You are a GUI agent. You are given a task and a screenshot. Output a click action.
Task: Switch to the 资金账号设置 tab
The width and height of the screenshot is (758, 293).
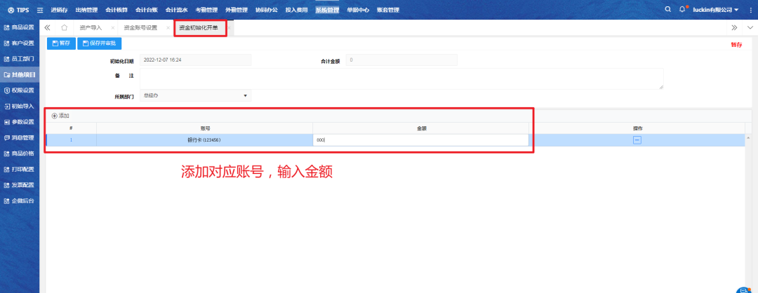[140, 27]
